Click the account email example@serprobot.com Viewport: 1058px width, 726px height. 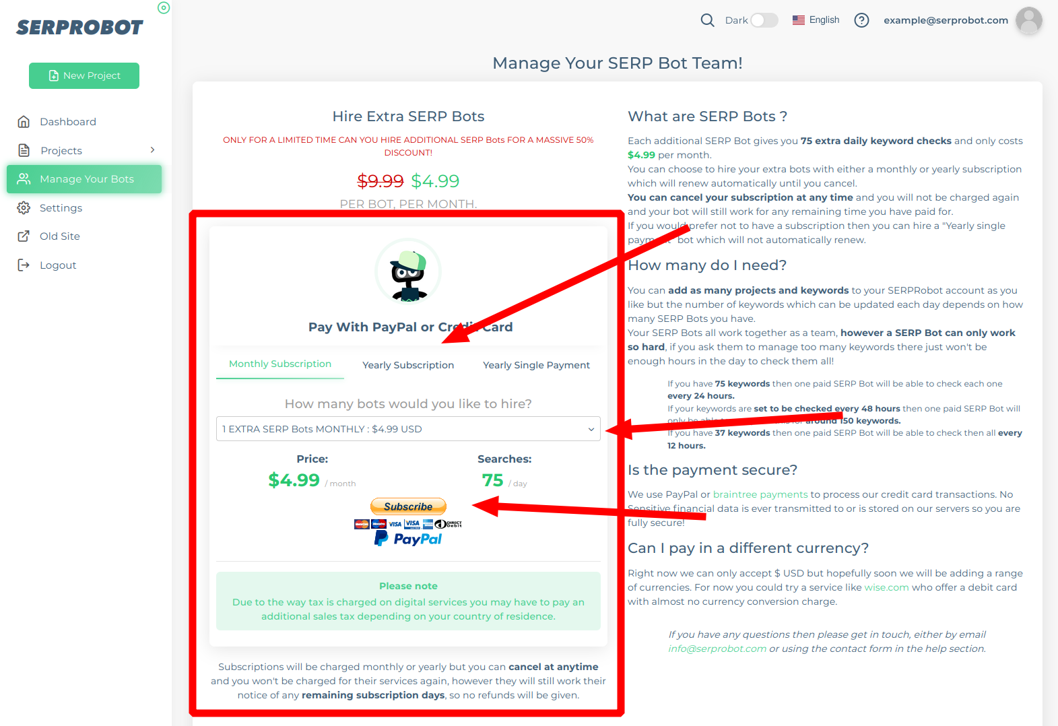pyautogui.click(x=946, y=20)
